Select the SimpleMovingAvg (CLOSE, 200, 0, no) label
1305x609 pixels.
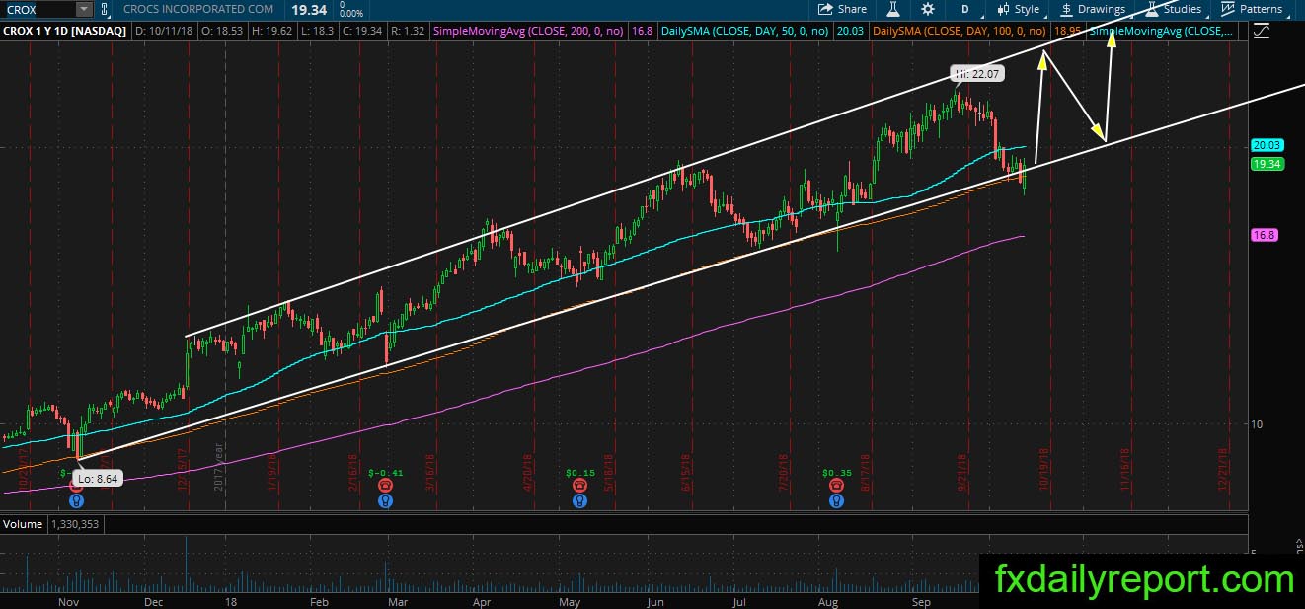(x=527, y=32)
